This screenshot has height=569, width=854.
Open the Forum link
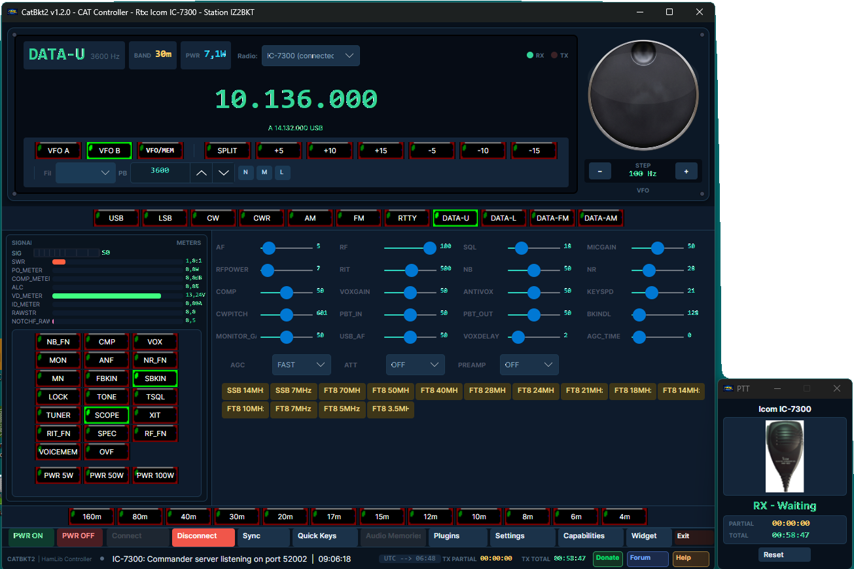click(x=647, y=559)
